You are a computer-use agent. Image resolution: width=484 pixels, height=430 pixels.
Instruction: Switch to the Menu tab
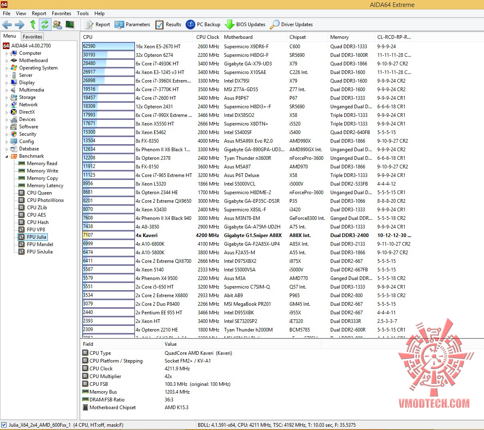coord(9,36)
